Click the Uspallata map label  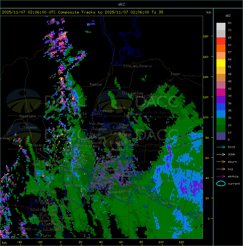coord(27,116)
